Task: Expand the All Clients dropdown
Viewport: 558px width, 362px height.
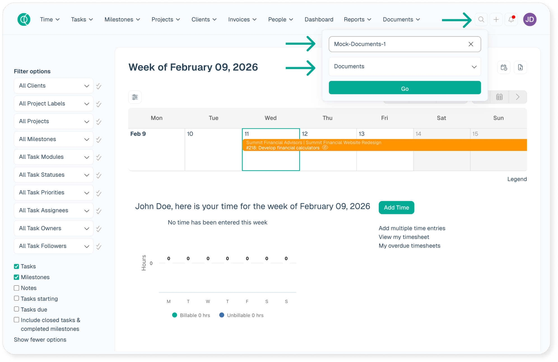Action: point(54,86)
